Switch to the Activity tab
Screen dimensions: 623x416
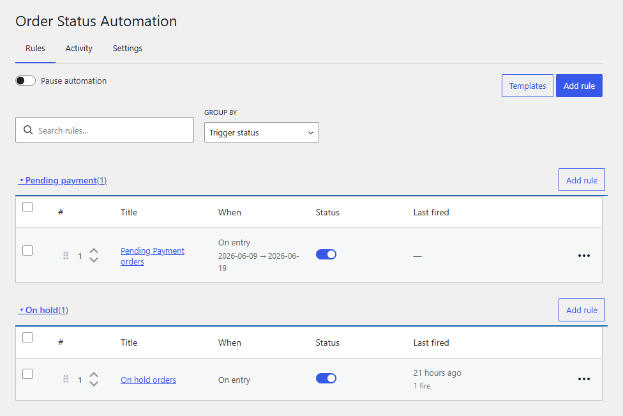79,49
